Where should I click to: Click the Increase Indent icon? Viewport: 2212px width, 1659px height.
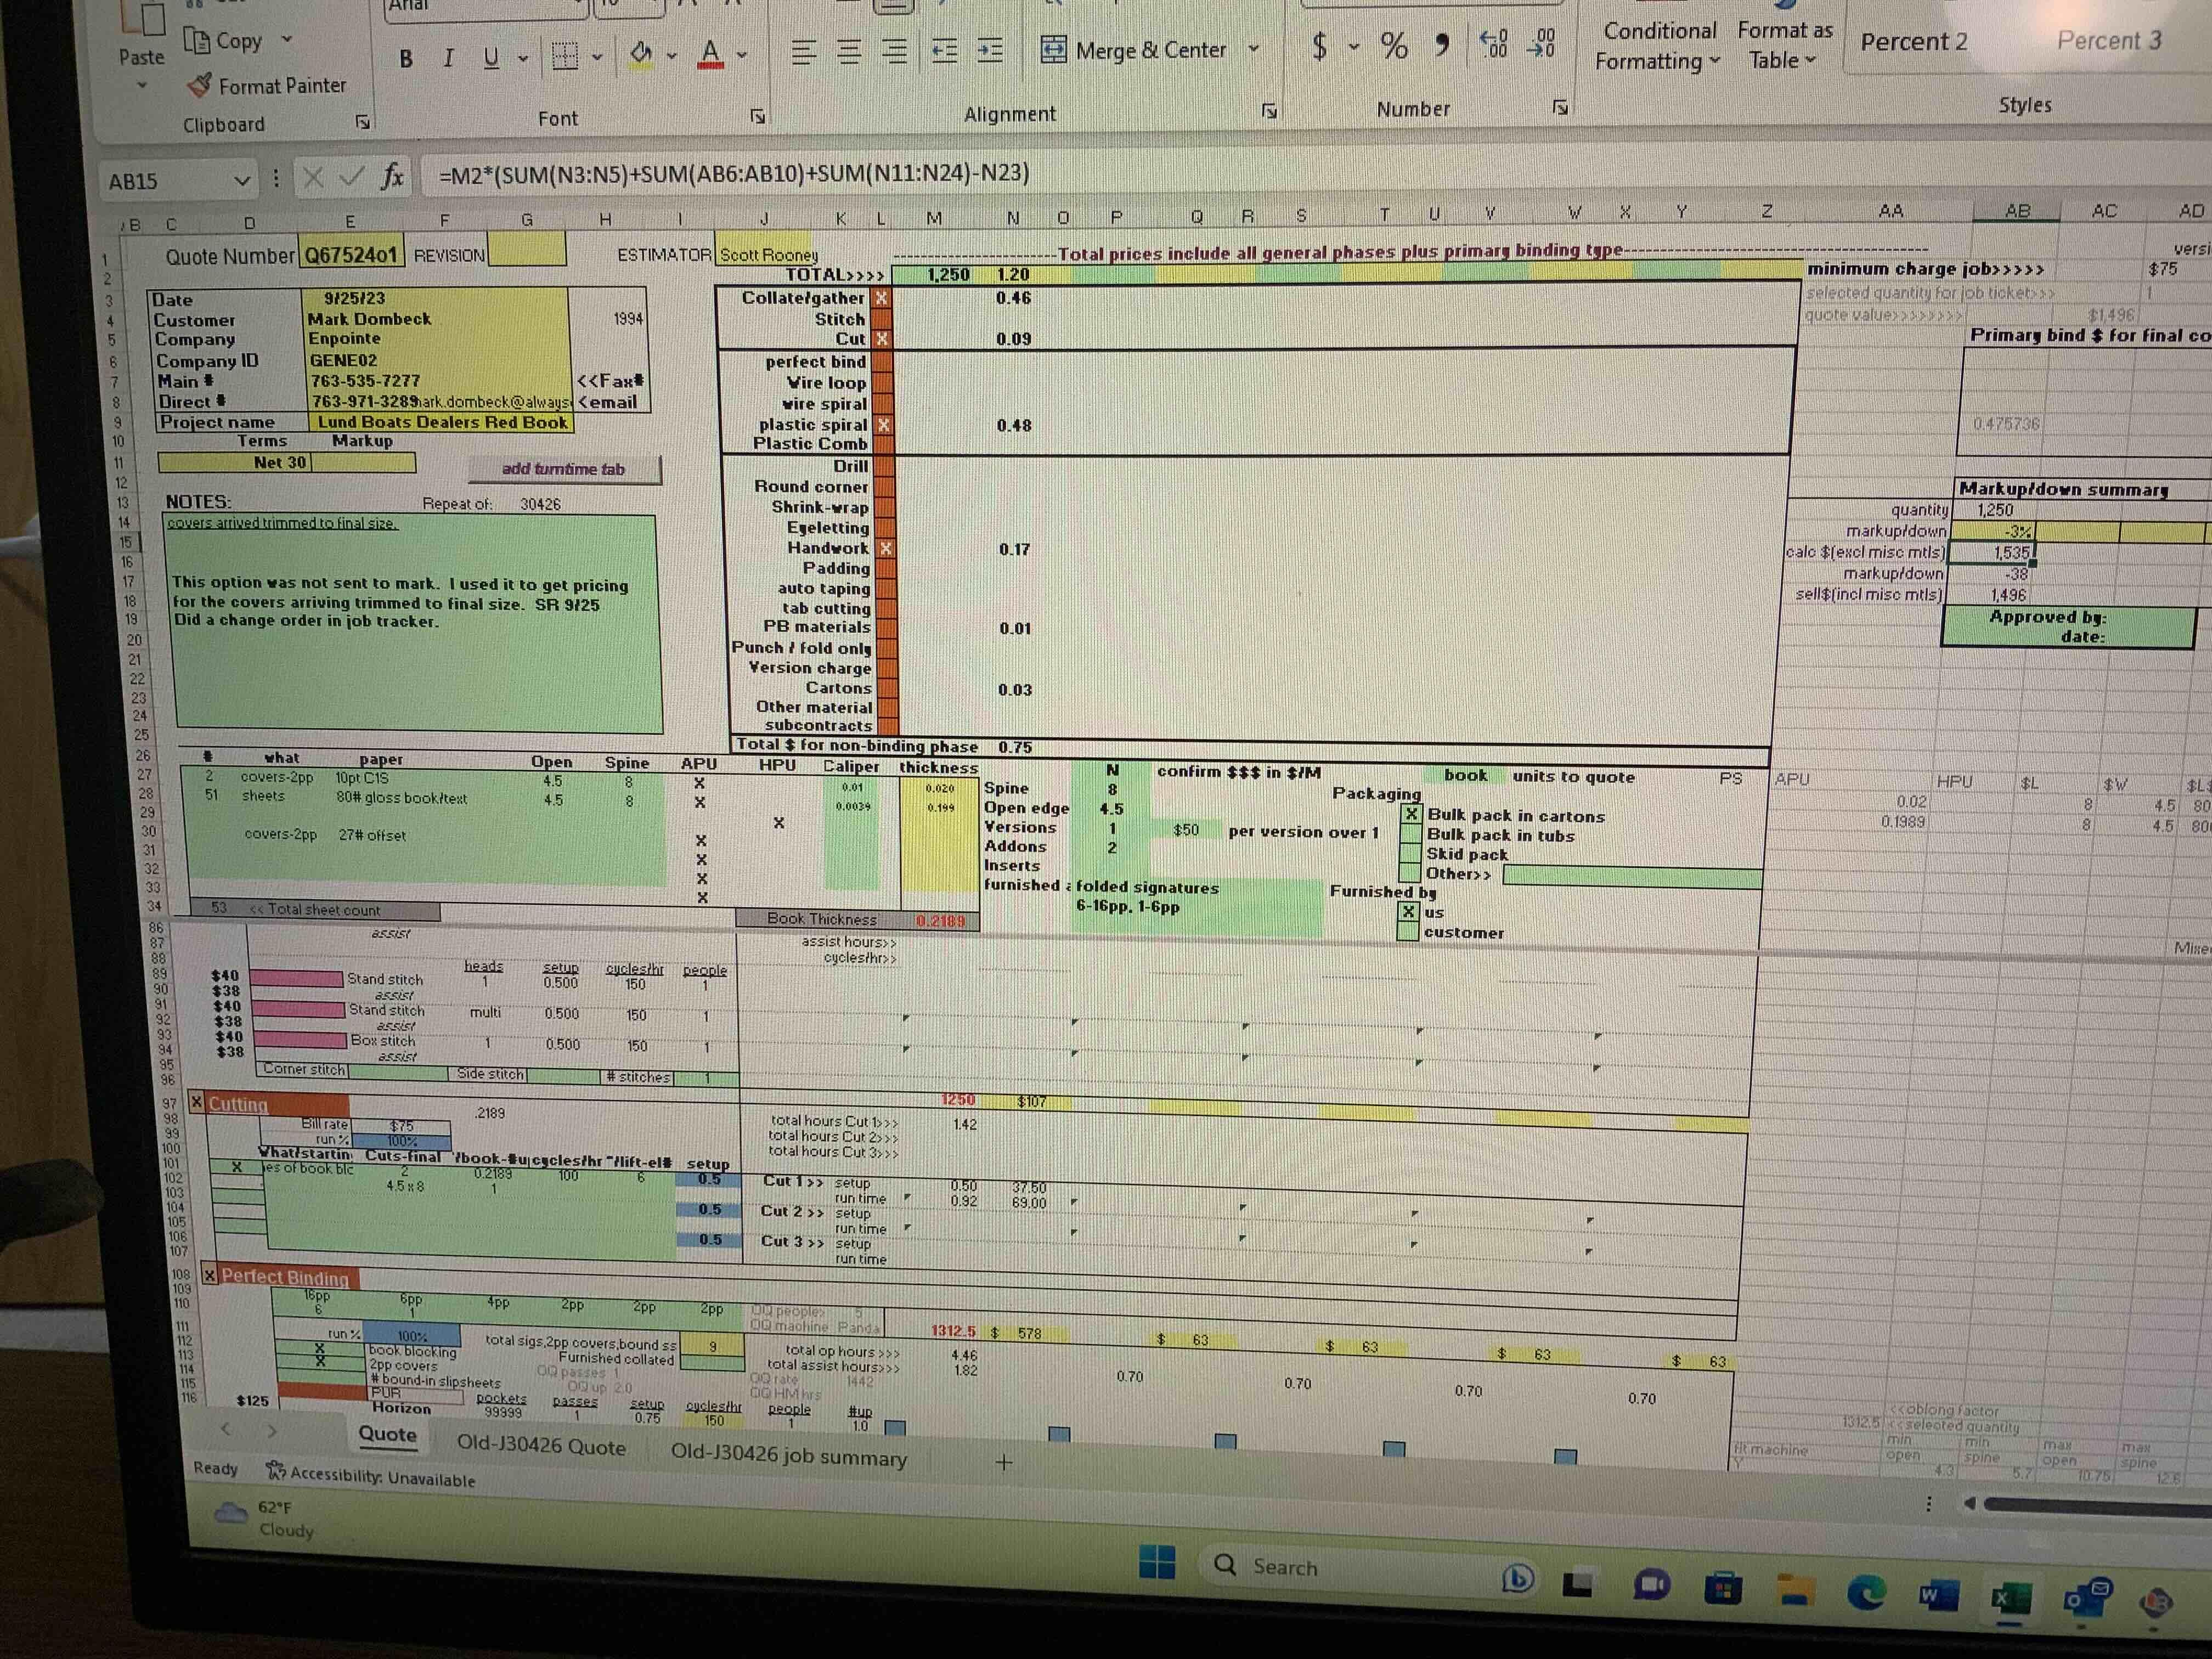pyautogui.click(x=990, y=51)
